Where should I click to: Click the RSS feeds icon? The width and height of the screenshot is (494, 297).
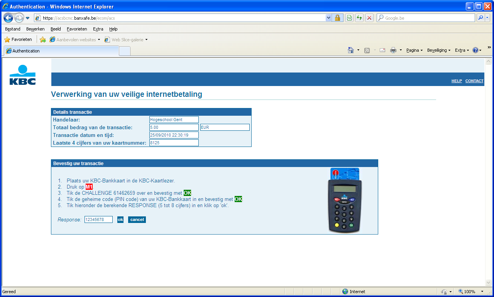(x=367, y=50)
